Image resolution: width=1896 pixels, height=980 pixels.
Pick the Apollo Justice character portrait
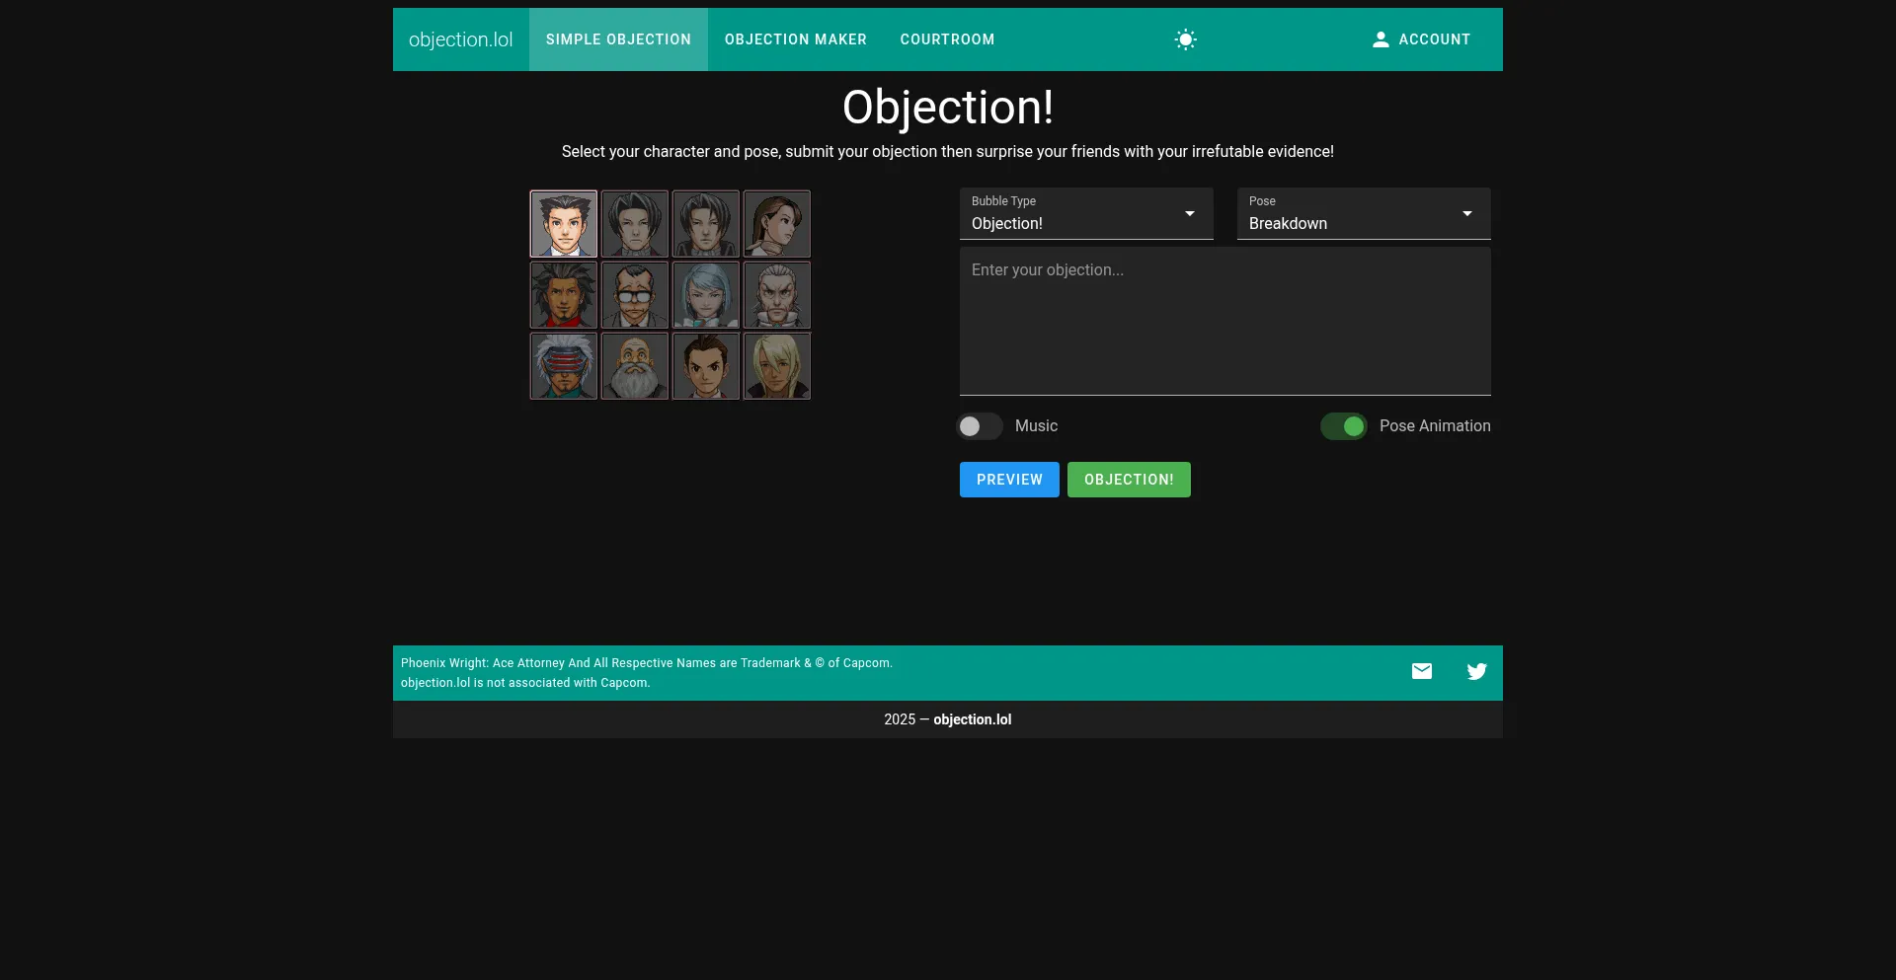click(706, 366)
